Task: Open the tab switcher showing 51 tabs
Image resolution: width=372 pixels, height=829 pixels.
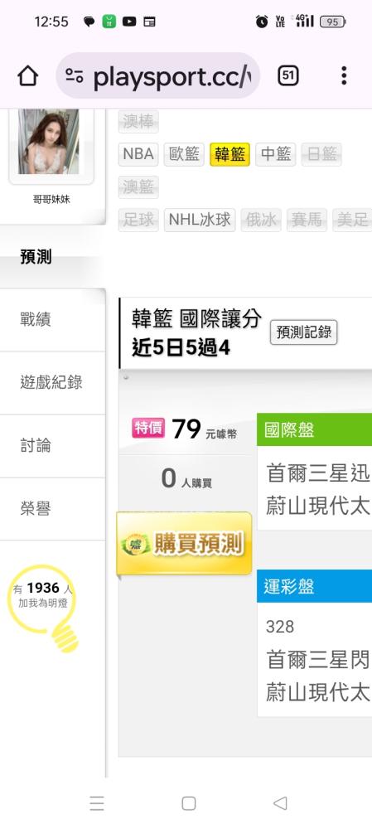Action: click(288, 75)
